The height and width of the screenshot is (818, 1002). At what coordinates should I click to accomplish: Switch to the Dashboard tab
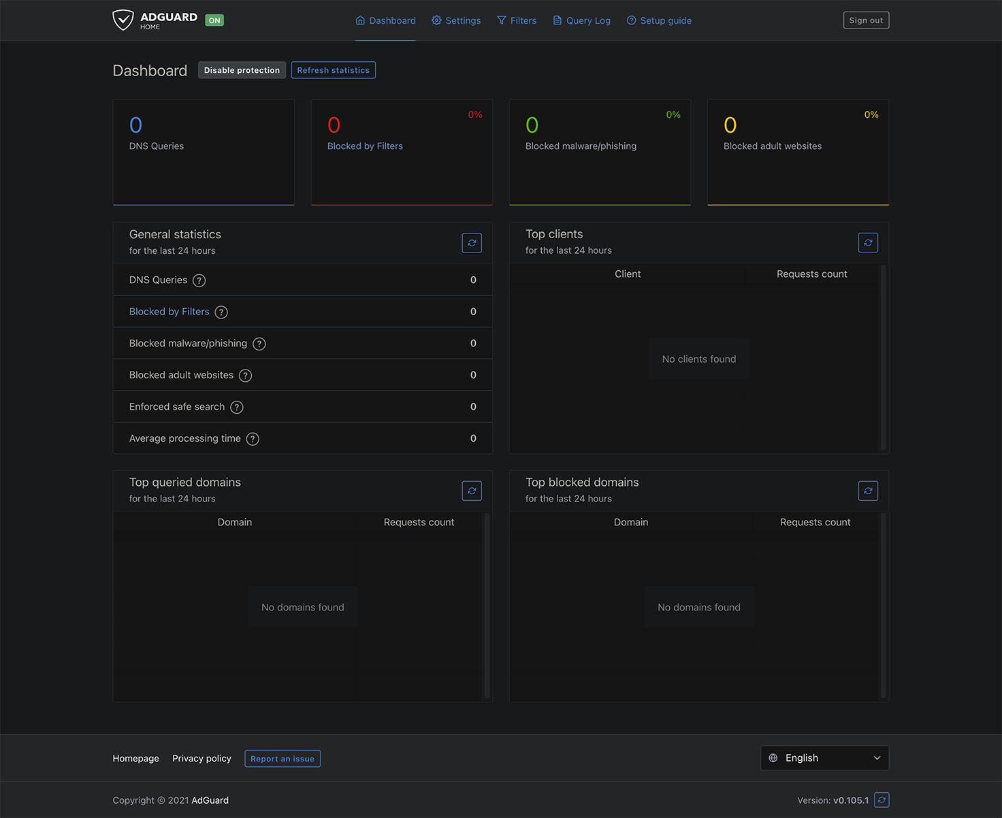(385, 20)
